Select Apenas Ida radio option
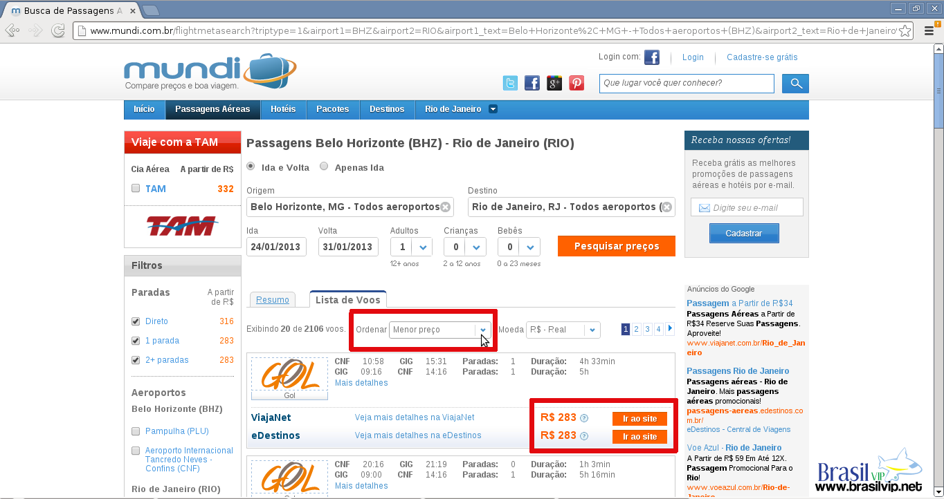 click(324, 167)
